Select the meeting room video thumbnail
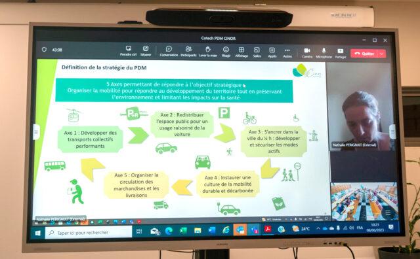 [364, 201]
